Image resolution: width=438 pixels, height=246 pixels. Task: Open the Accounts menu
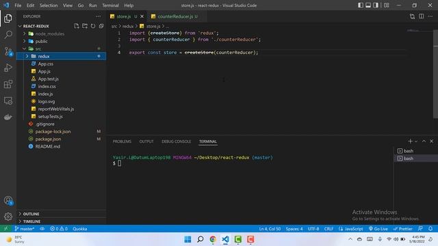[x=8, y=200]
